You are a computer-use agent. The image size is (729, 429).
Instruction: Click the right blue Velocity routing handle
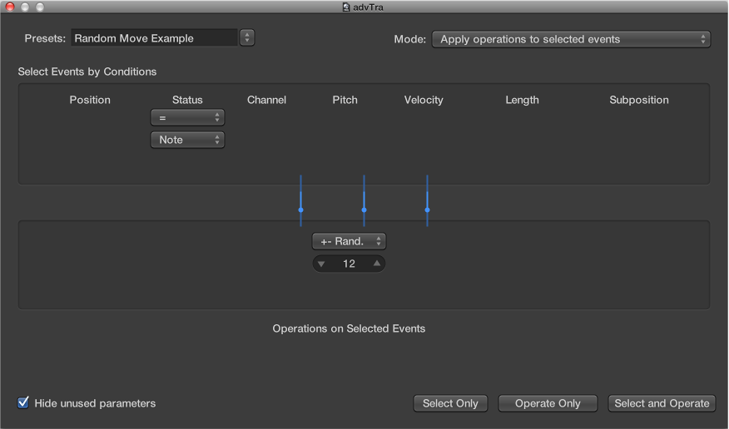point(427,210)
